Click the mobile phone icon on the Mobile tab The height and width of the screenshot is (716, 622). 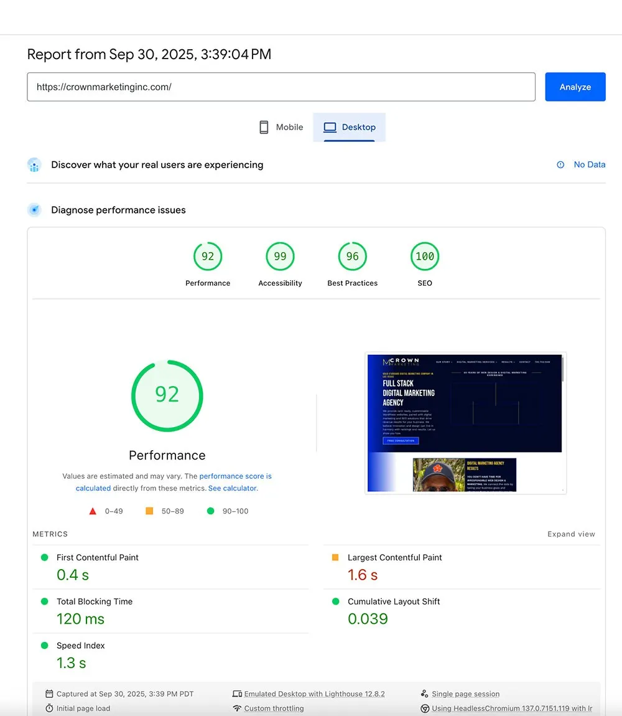(x=264, y=126)
